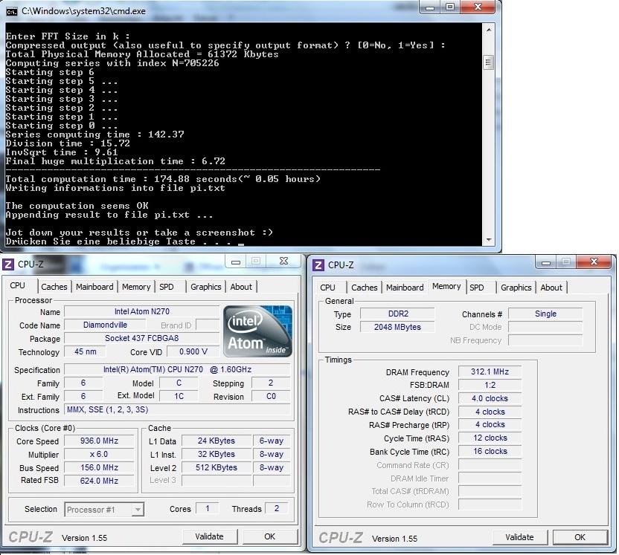Click the Package value Socket 437 FCBGA8
Viewport: 619px width, 555px height.
(141, 338)
